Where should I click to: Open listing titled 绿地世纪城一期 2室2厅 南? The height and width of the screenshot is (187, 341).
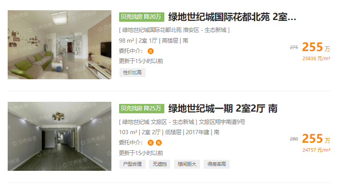coord(223,109)
